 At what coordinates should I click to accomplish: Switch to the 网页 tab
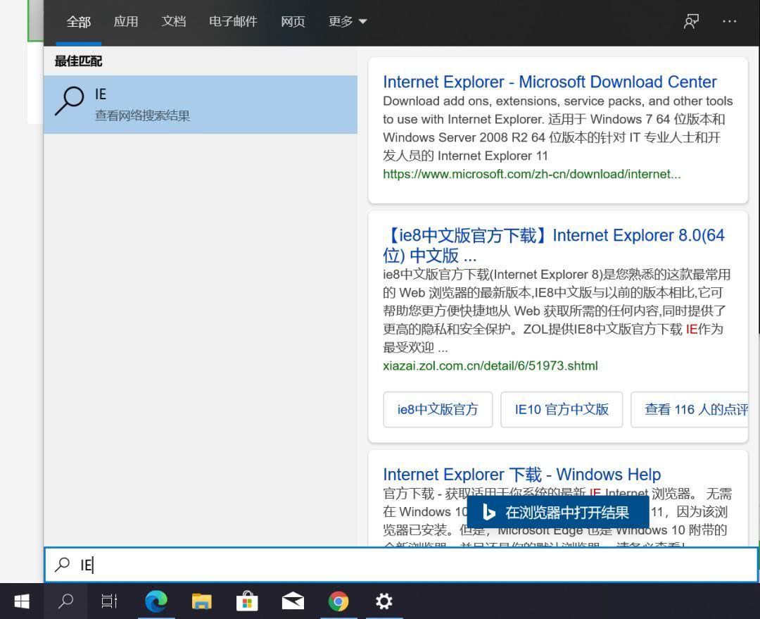(293, 22)
